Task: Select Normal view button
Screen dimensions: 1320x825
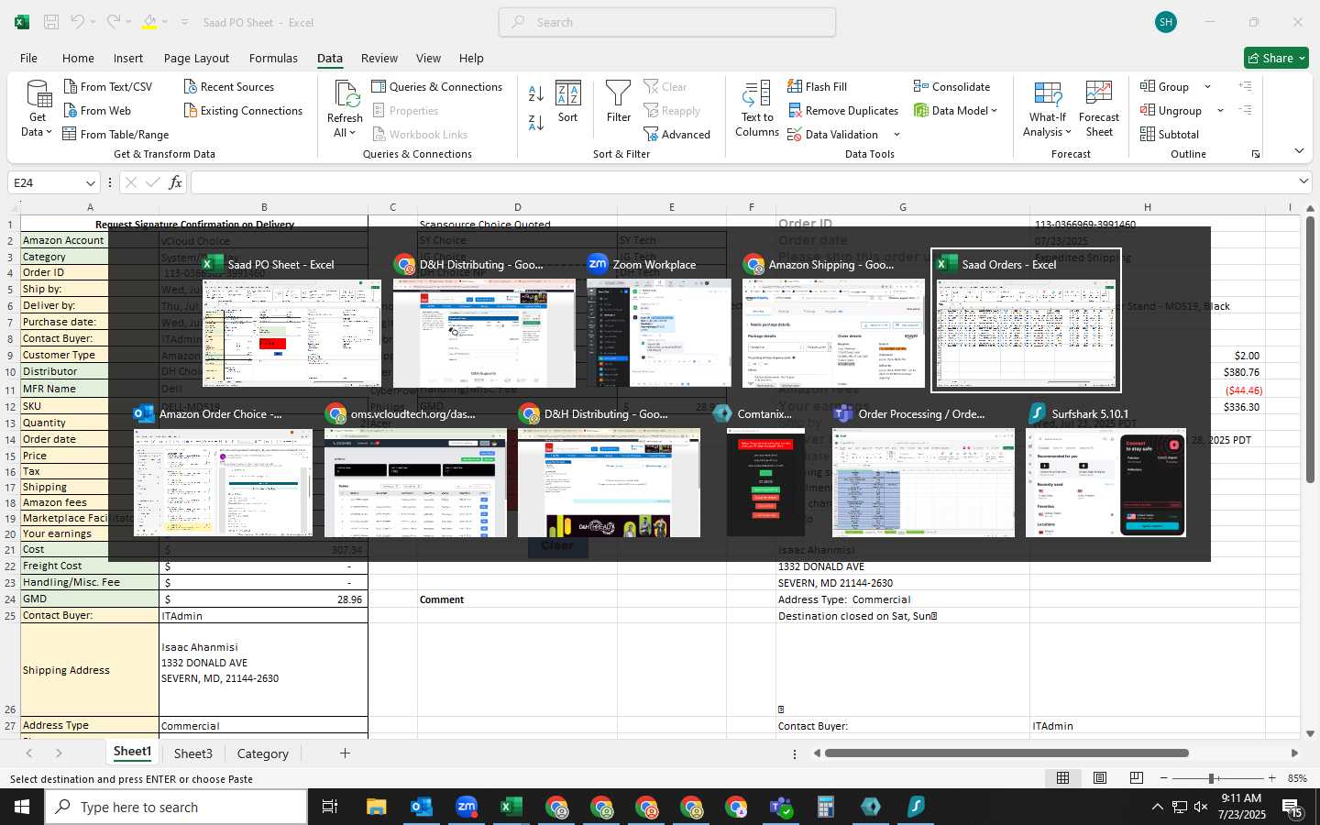Action: tap(1062, 778)
